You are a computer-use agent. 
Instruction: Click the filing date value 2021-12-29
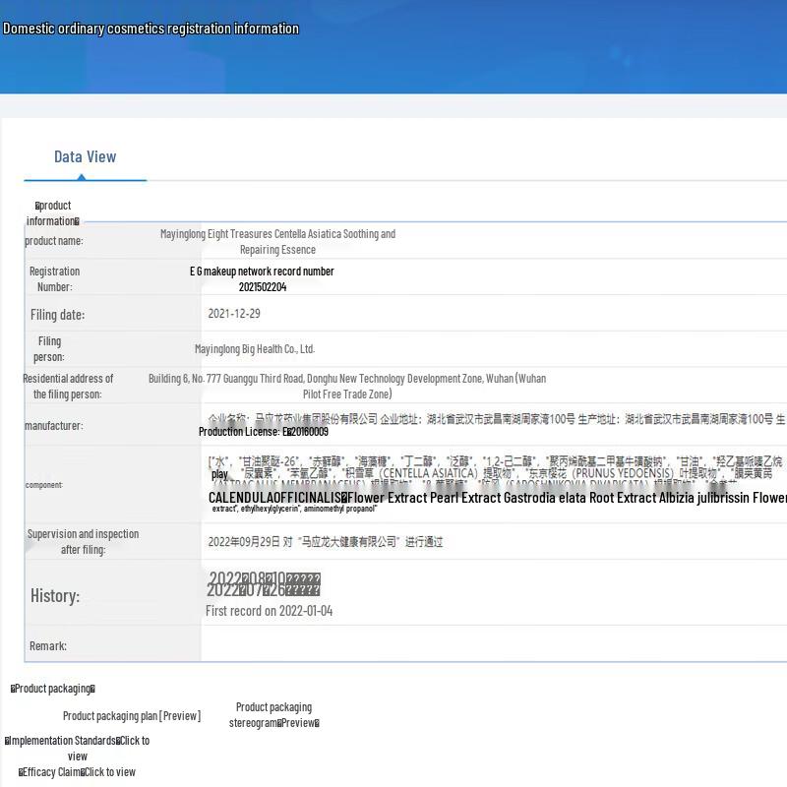(234, 314)
